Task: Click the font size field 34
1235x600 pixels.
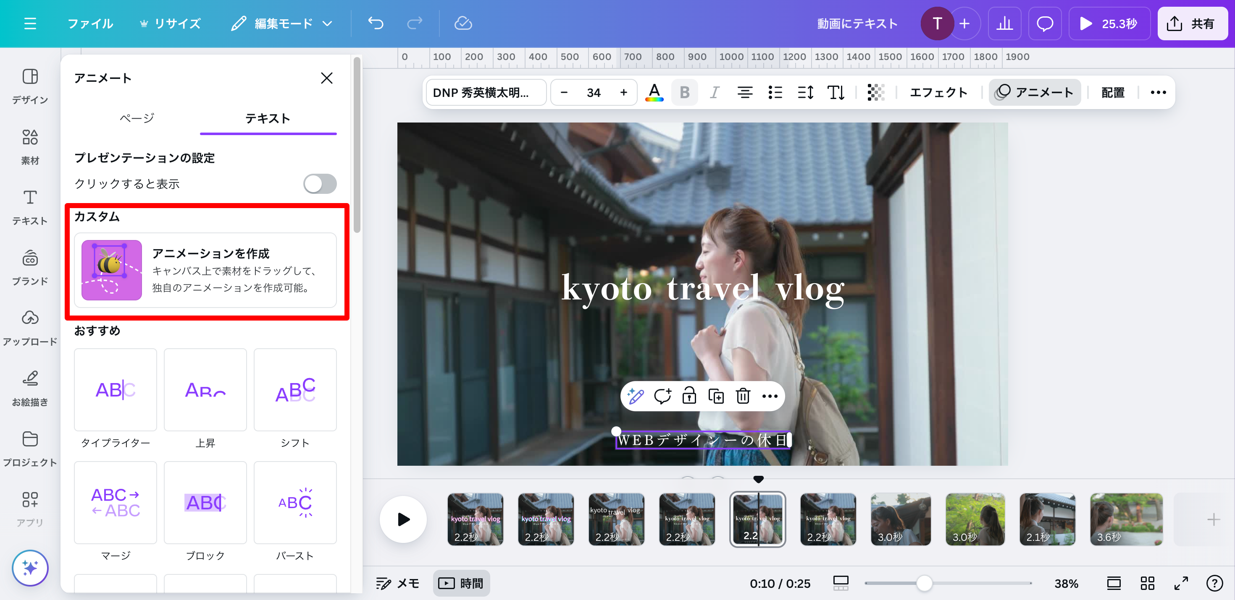Action: pyautogui.click(x=594, y=92)
